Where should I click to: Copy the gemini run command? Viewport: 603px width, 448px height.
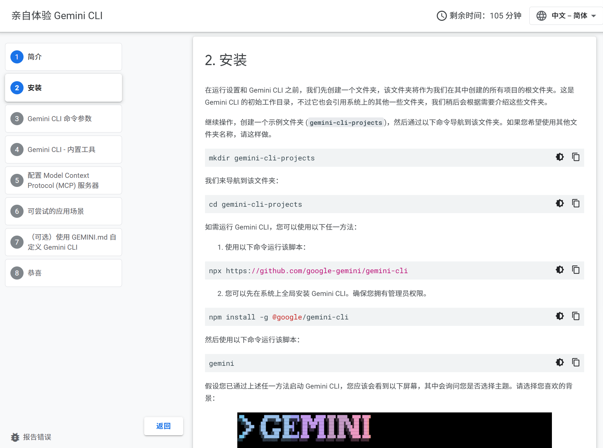point(576,362)
